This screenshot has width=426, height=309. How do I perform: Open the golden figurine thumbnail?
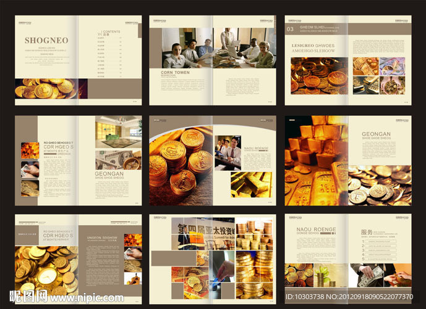pos(133,278)
